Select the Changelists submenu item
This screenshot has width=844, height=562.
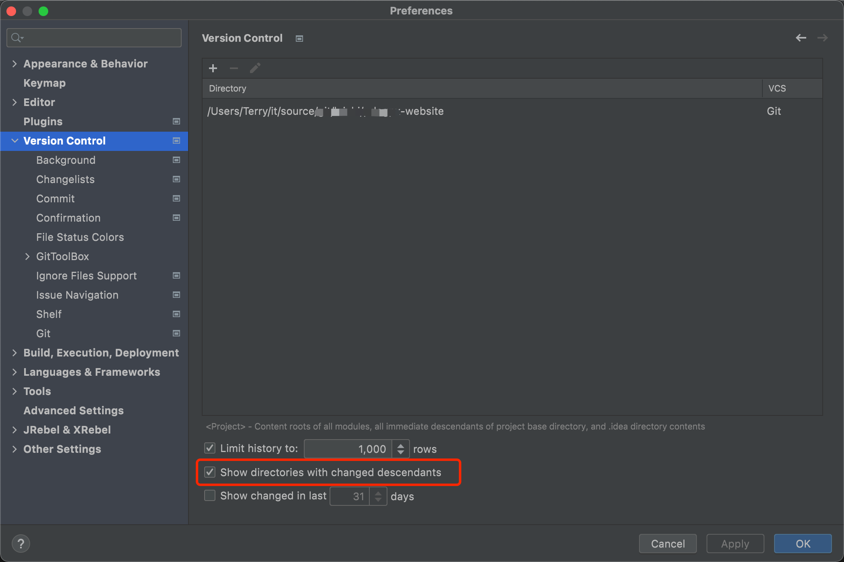tap(65, 179)
